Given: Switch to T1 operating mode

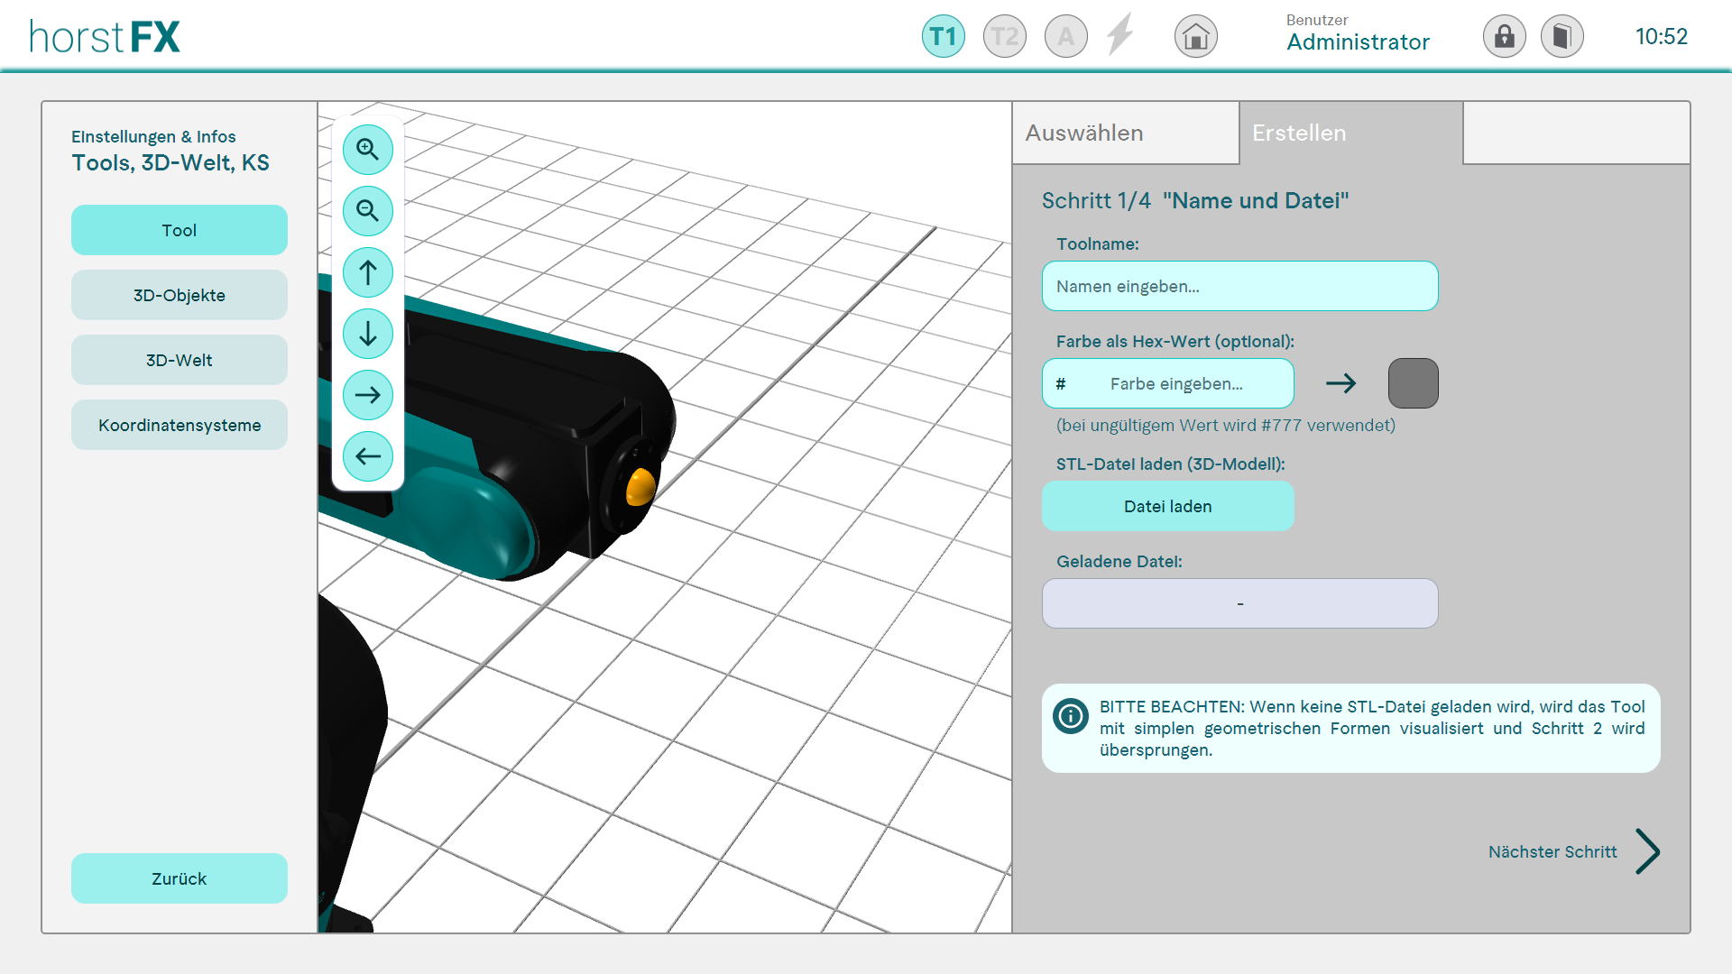Looking at the screenshot, I should pos(943,37).
